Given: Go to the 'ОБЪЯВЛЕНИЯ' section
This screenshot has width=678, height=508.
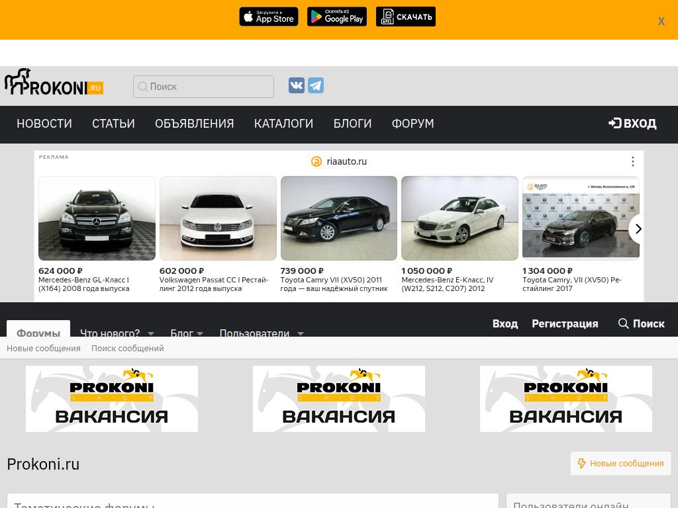Looking at the screenshot, I should [x=194, y=124].
